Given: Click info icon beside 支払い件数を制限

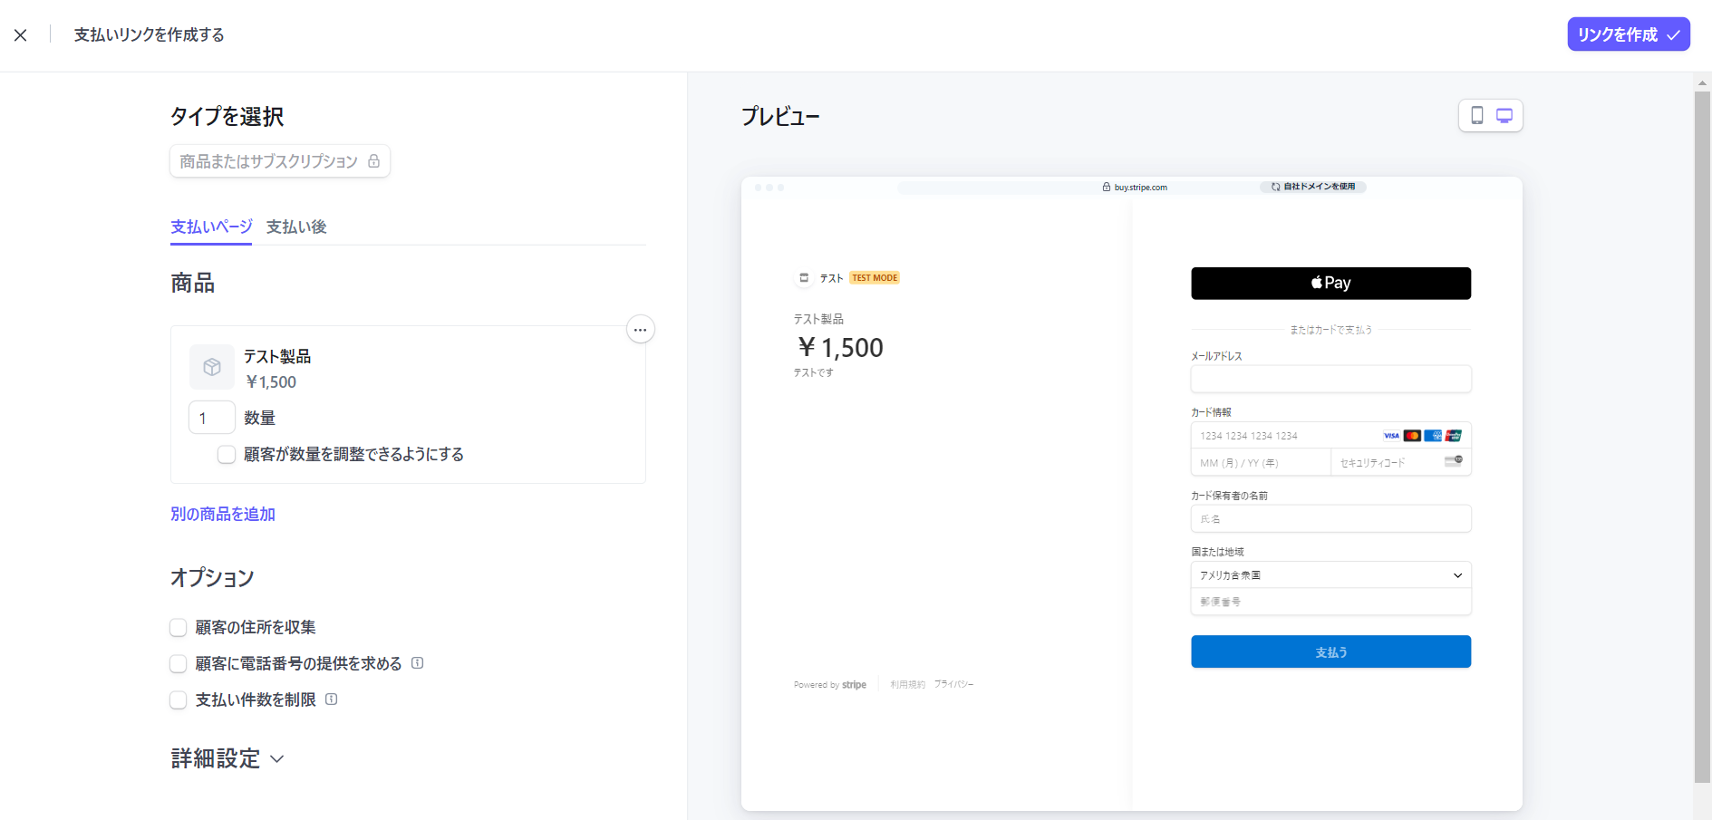Looking at the screenshot, I should click(x=332, y=699).
